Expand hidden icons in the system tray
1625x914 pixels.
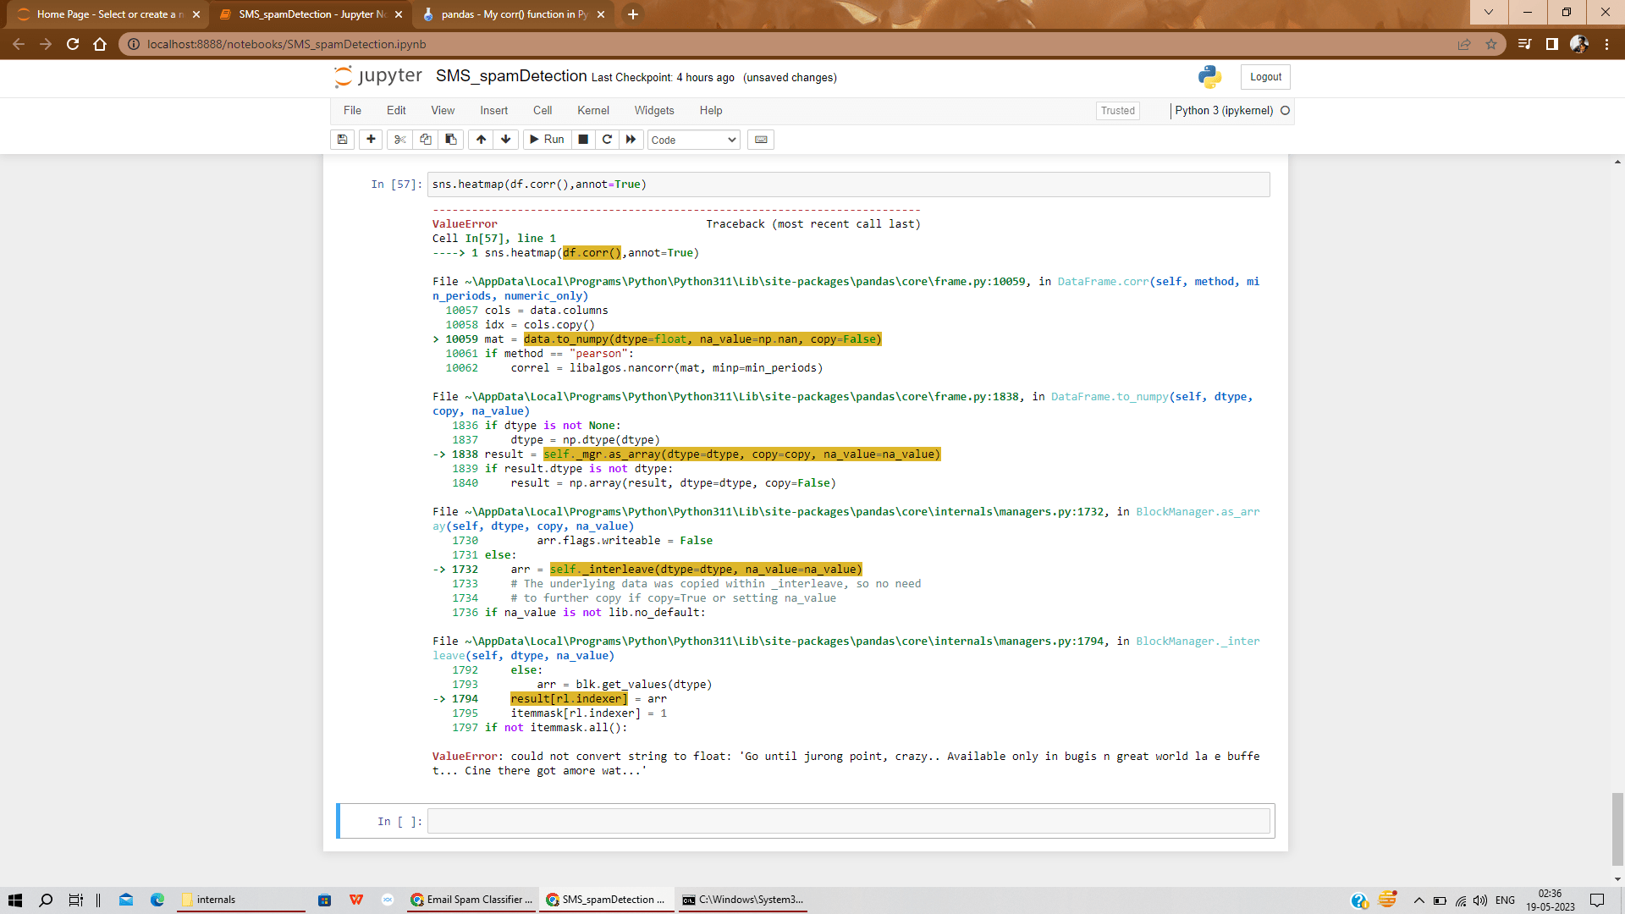point(1420,900)
